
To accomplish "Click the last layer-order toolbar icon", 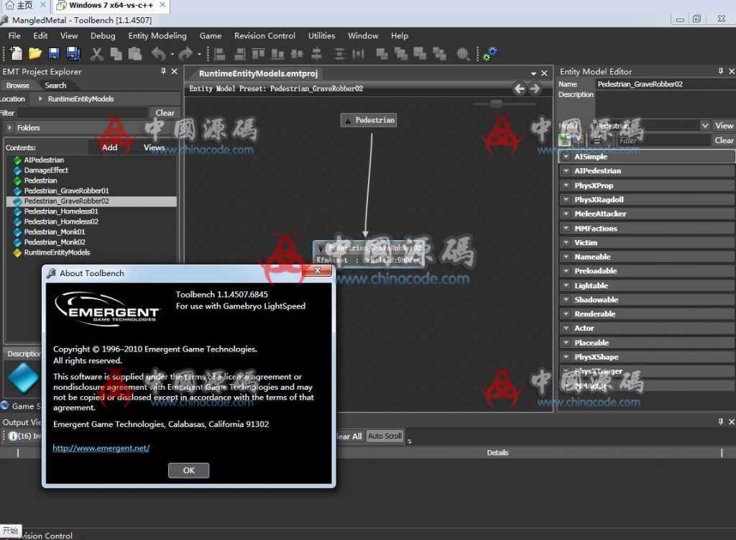I will (x=439, y=55).
